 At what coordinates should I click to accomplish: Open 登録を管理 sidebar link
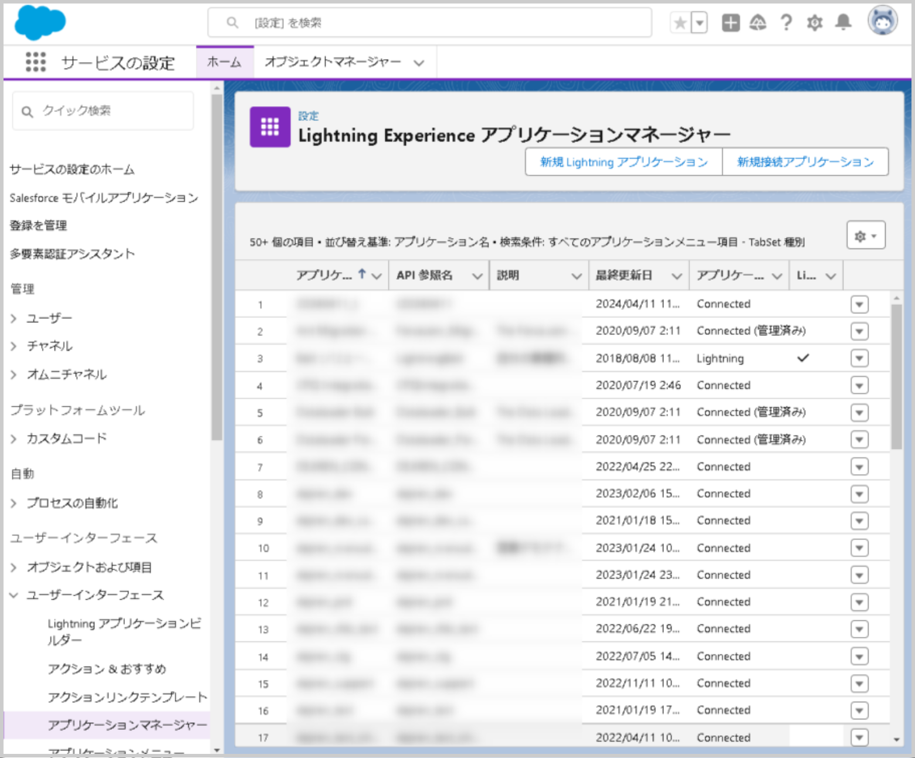point(38,225)
